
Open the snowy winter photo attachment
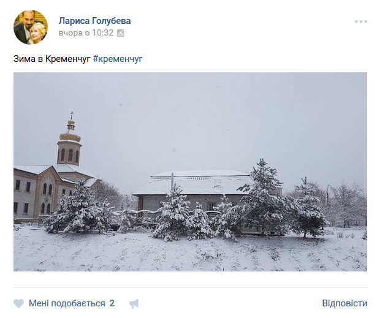[x=190, y=172]
